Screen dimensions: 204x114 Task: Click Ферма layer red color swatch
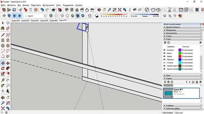(180, 56)
